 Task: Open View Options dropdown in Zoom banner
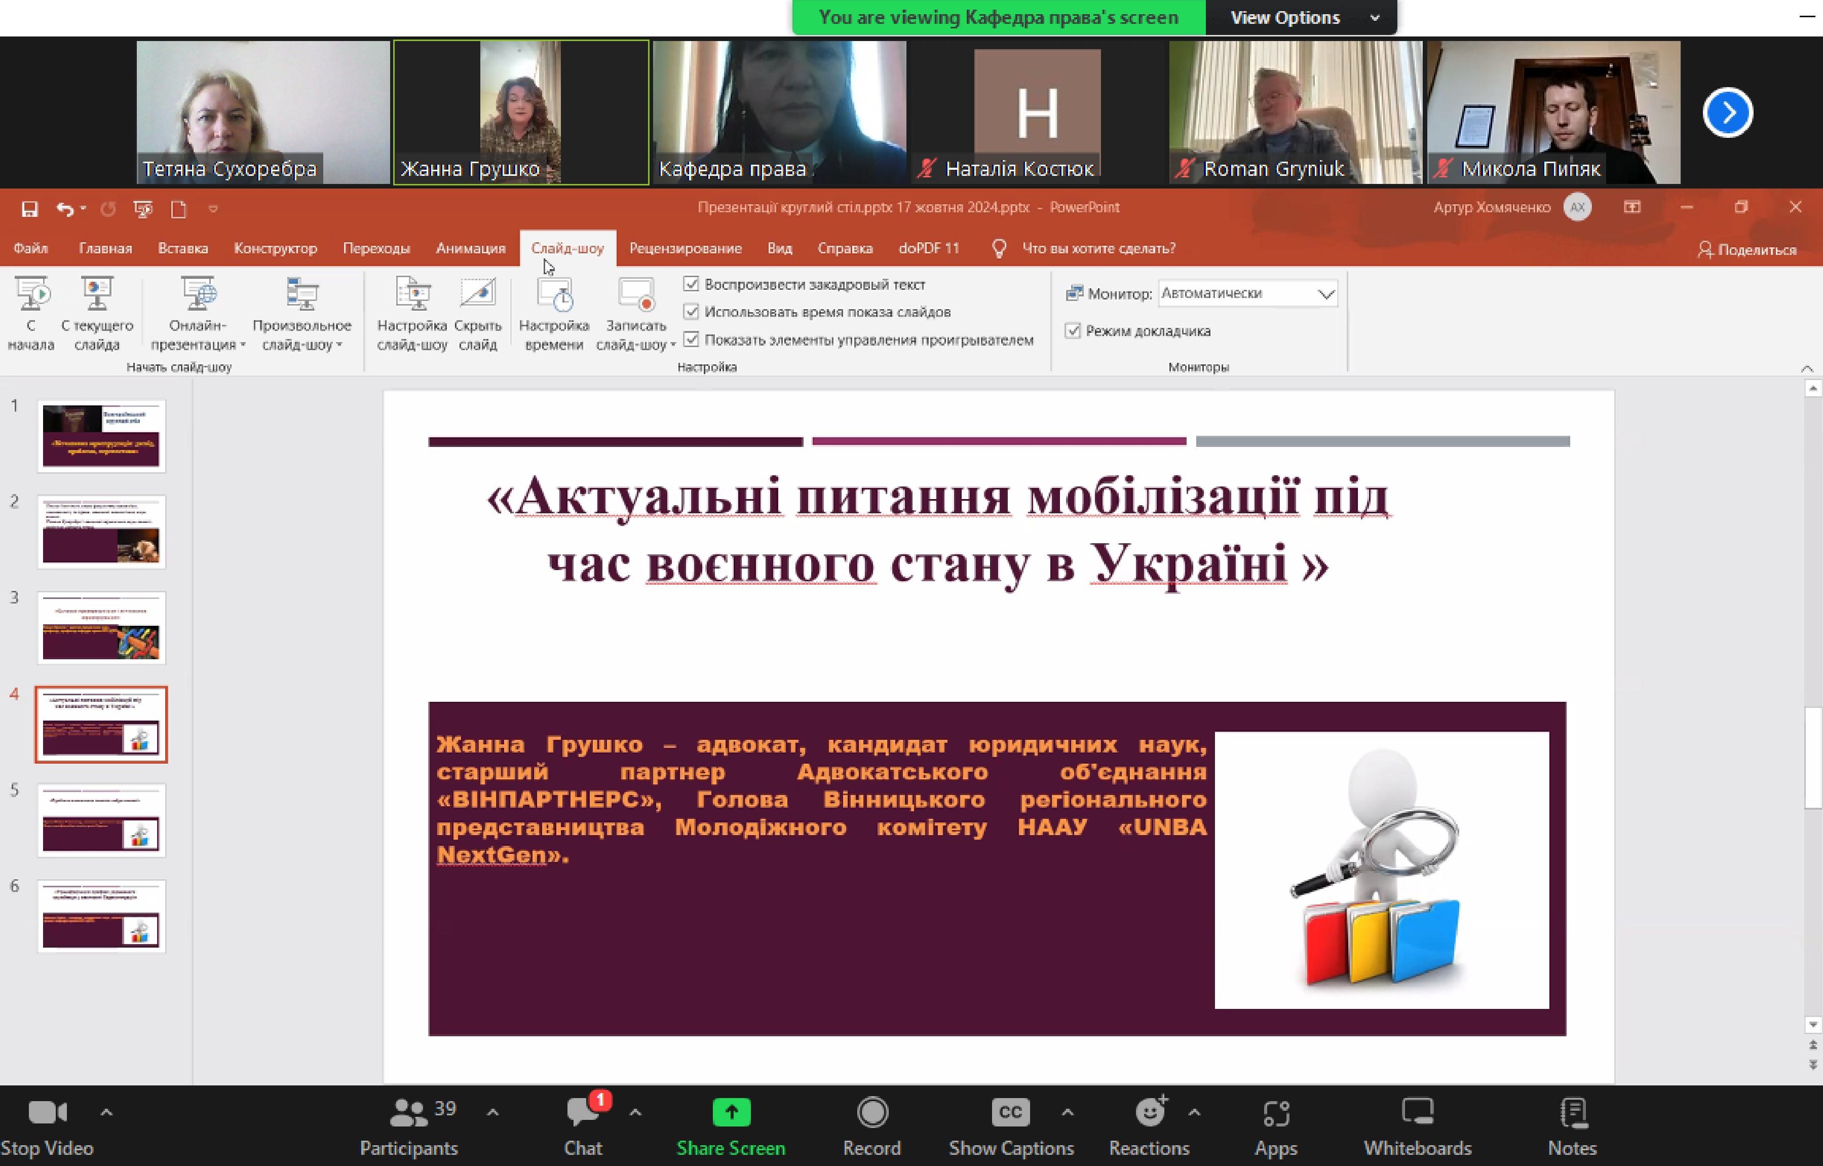click(x=1301, y=17)
